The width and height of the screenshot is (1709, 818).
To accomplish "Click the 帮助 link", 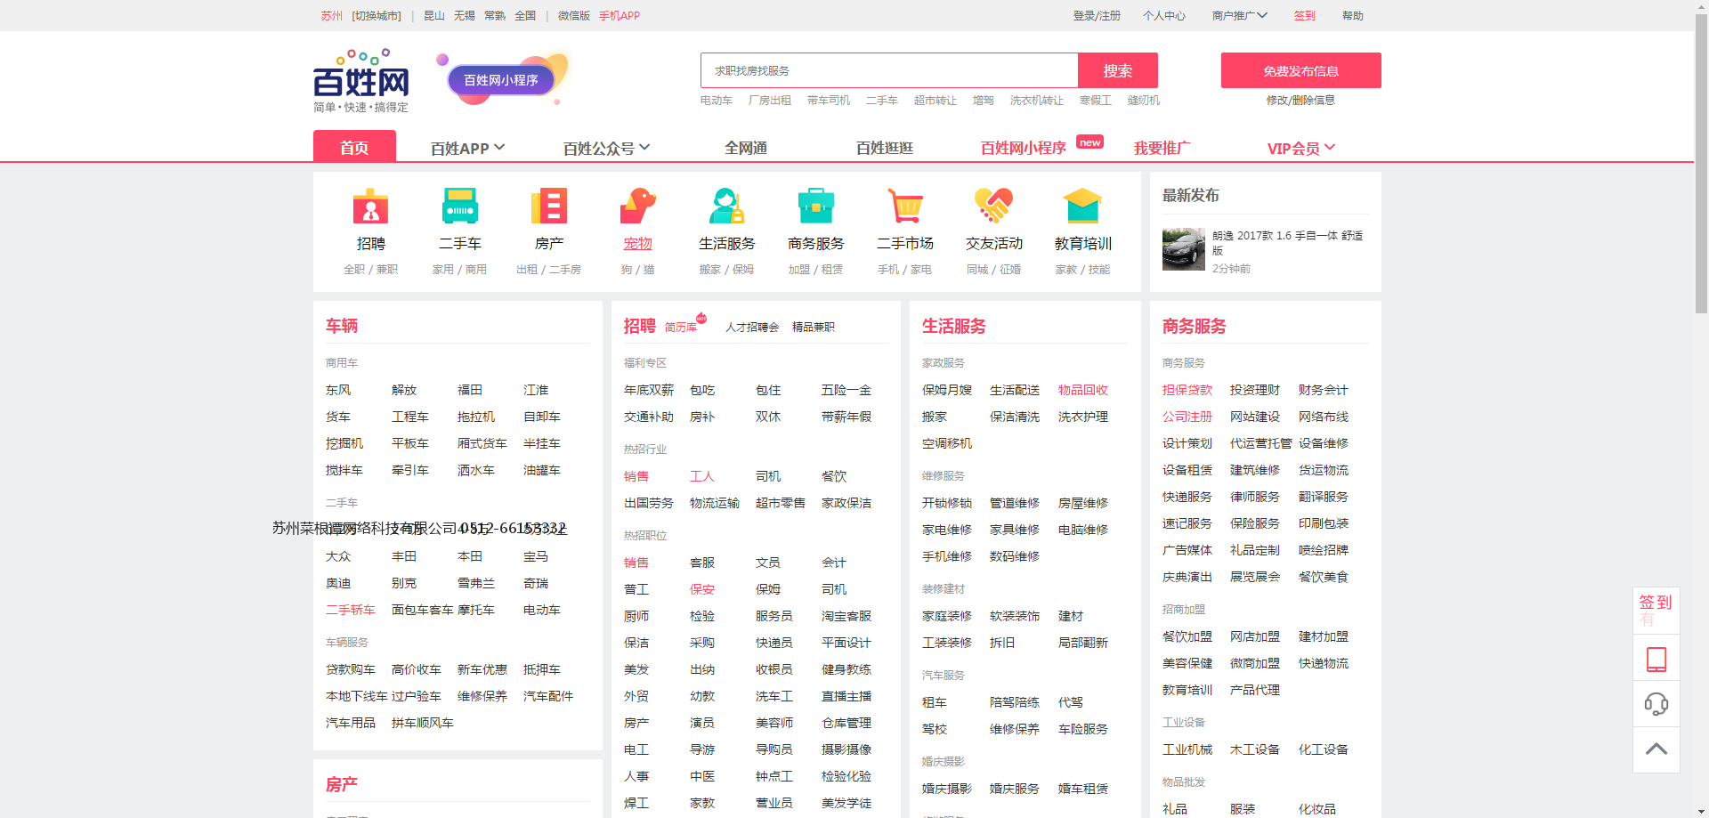I will (1353, 16).
